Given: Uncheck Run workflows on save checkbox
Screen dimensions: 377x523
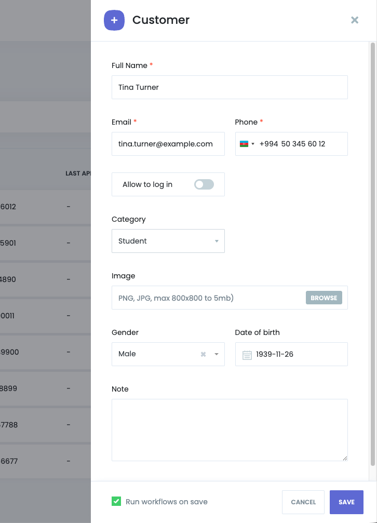Looking at the screenshot, I should [116, 501].
